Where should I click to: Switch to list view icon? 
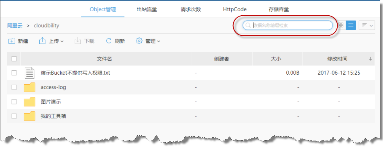pos(351,25)
